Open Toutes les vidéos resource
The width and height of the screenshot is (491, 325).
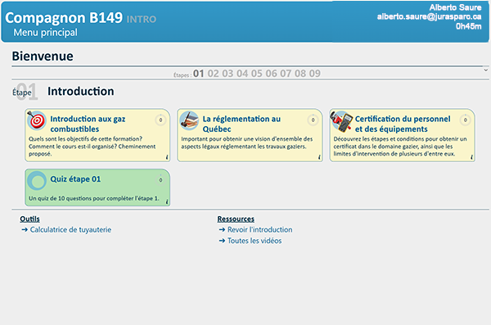(x=255, y=241)
